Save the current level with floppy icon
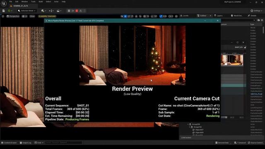Image resolution: width=265 pixels, height=149 pixels. coord(4,11)
